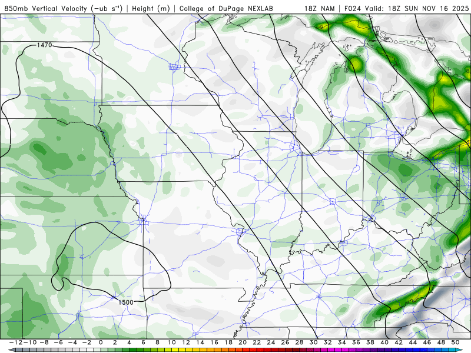
Task: Click the 1500 height contour label
Action: (125, 302)
